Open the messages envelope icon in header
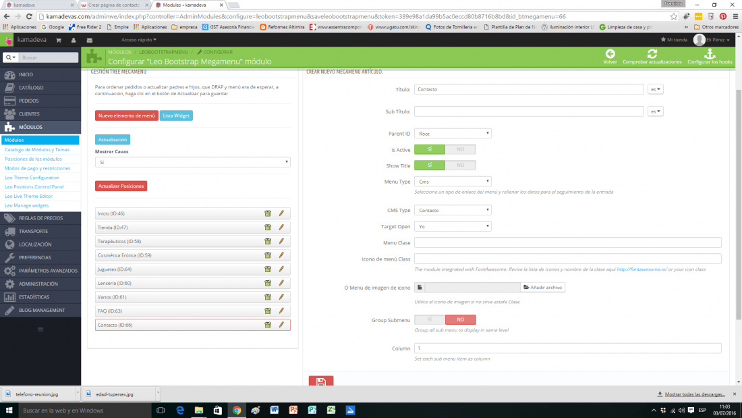The image size is (742, 418). pyautogui.click(x=90, y=41)
